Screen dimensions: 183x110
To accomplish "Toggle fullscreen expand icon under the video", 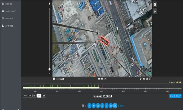I will pos(147,79).
